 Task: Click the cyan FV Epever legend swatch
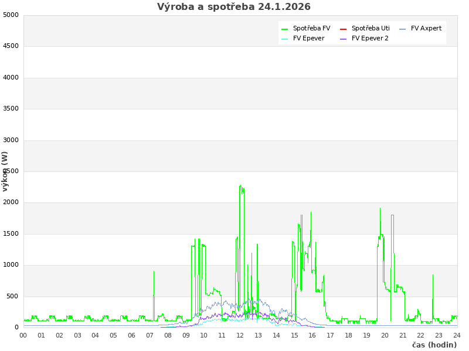(x=285, y=39)
